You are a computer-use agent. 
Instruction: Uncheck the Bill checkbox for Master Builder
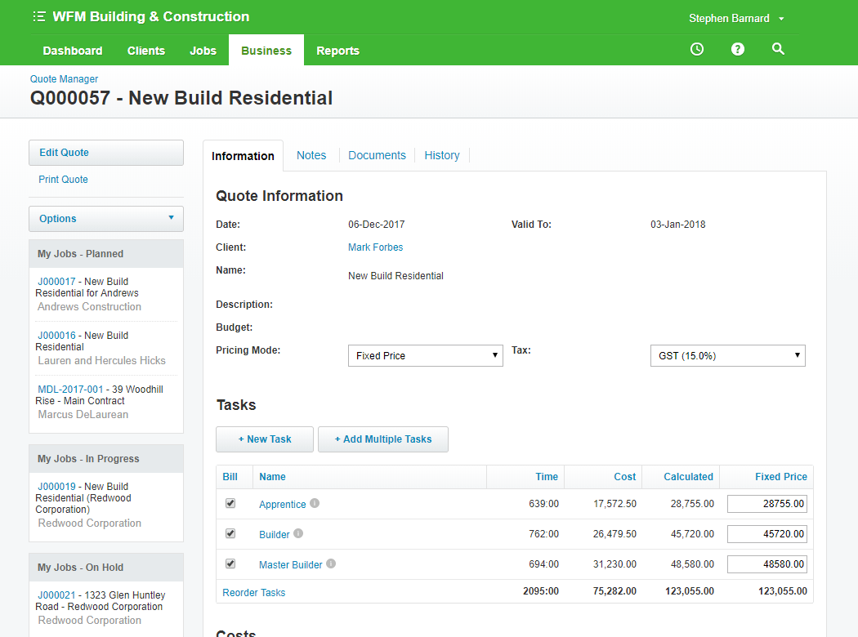(x=230, y=563)
